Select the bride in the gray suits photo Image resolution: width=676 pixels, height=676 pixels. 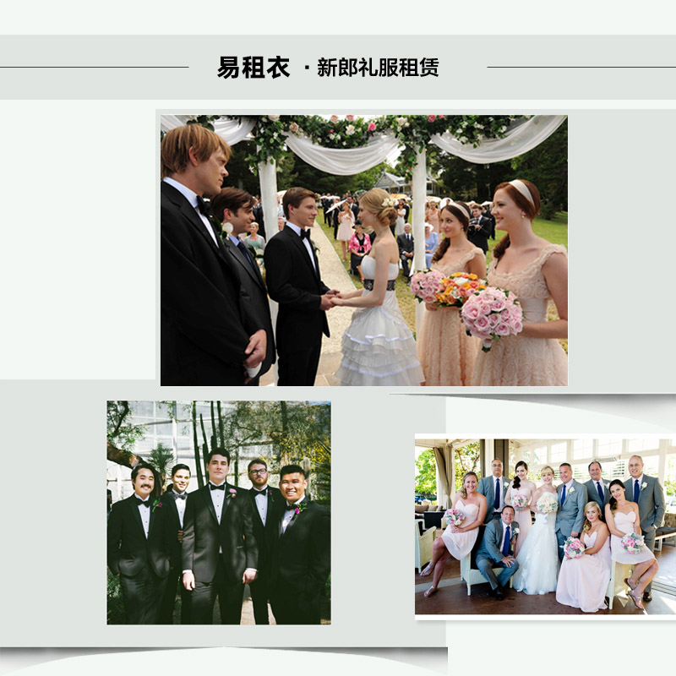tap(541, 545)
